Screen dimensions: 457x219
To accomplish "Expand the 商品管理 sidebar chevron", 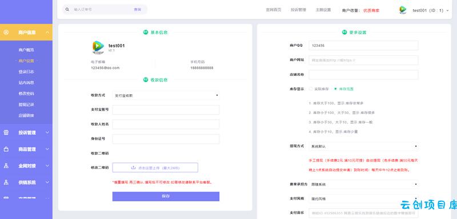I will click(x=47, y=149).
